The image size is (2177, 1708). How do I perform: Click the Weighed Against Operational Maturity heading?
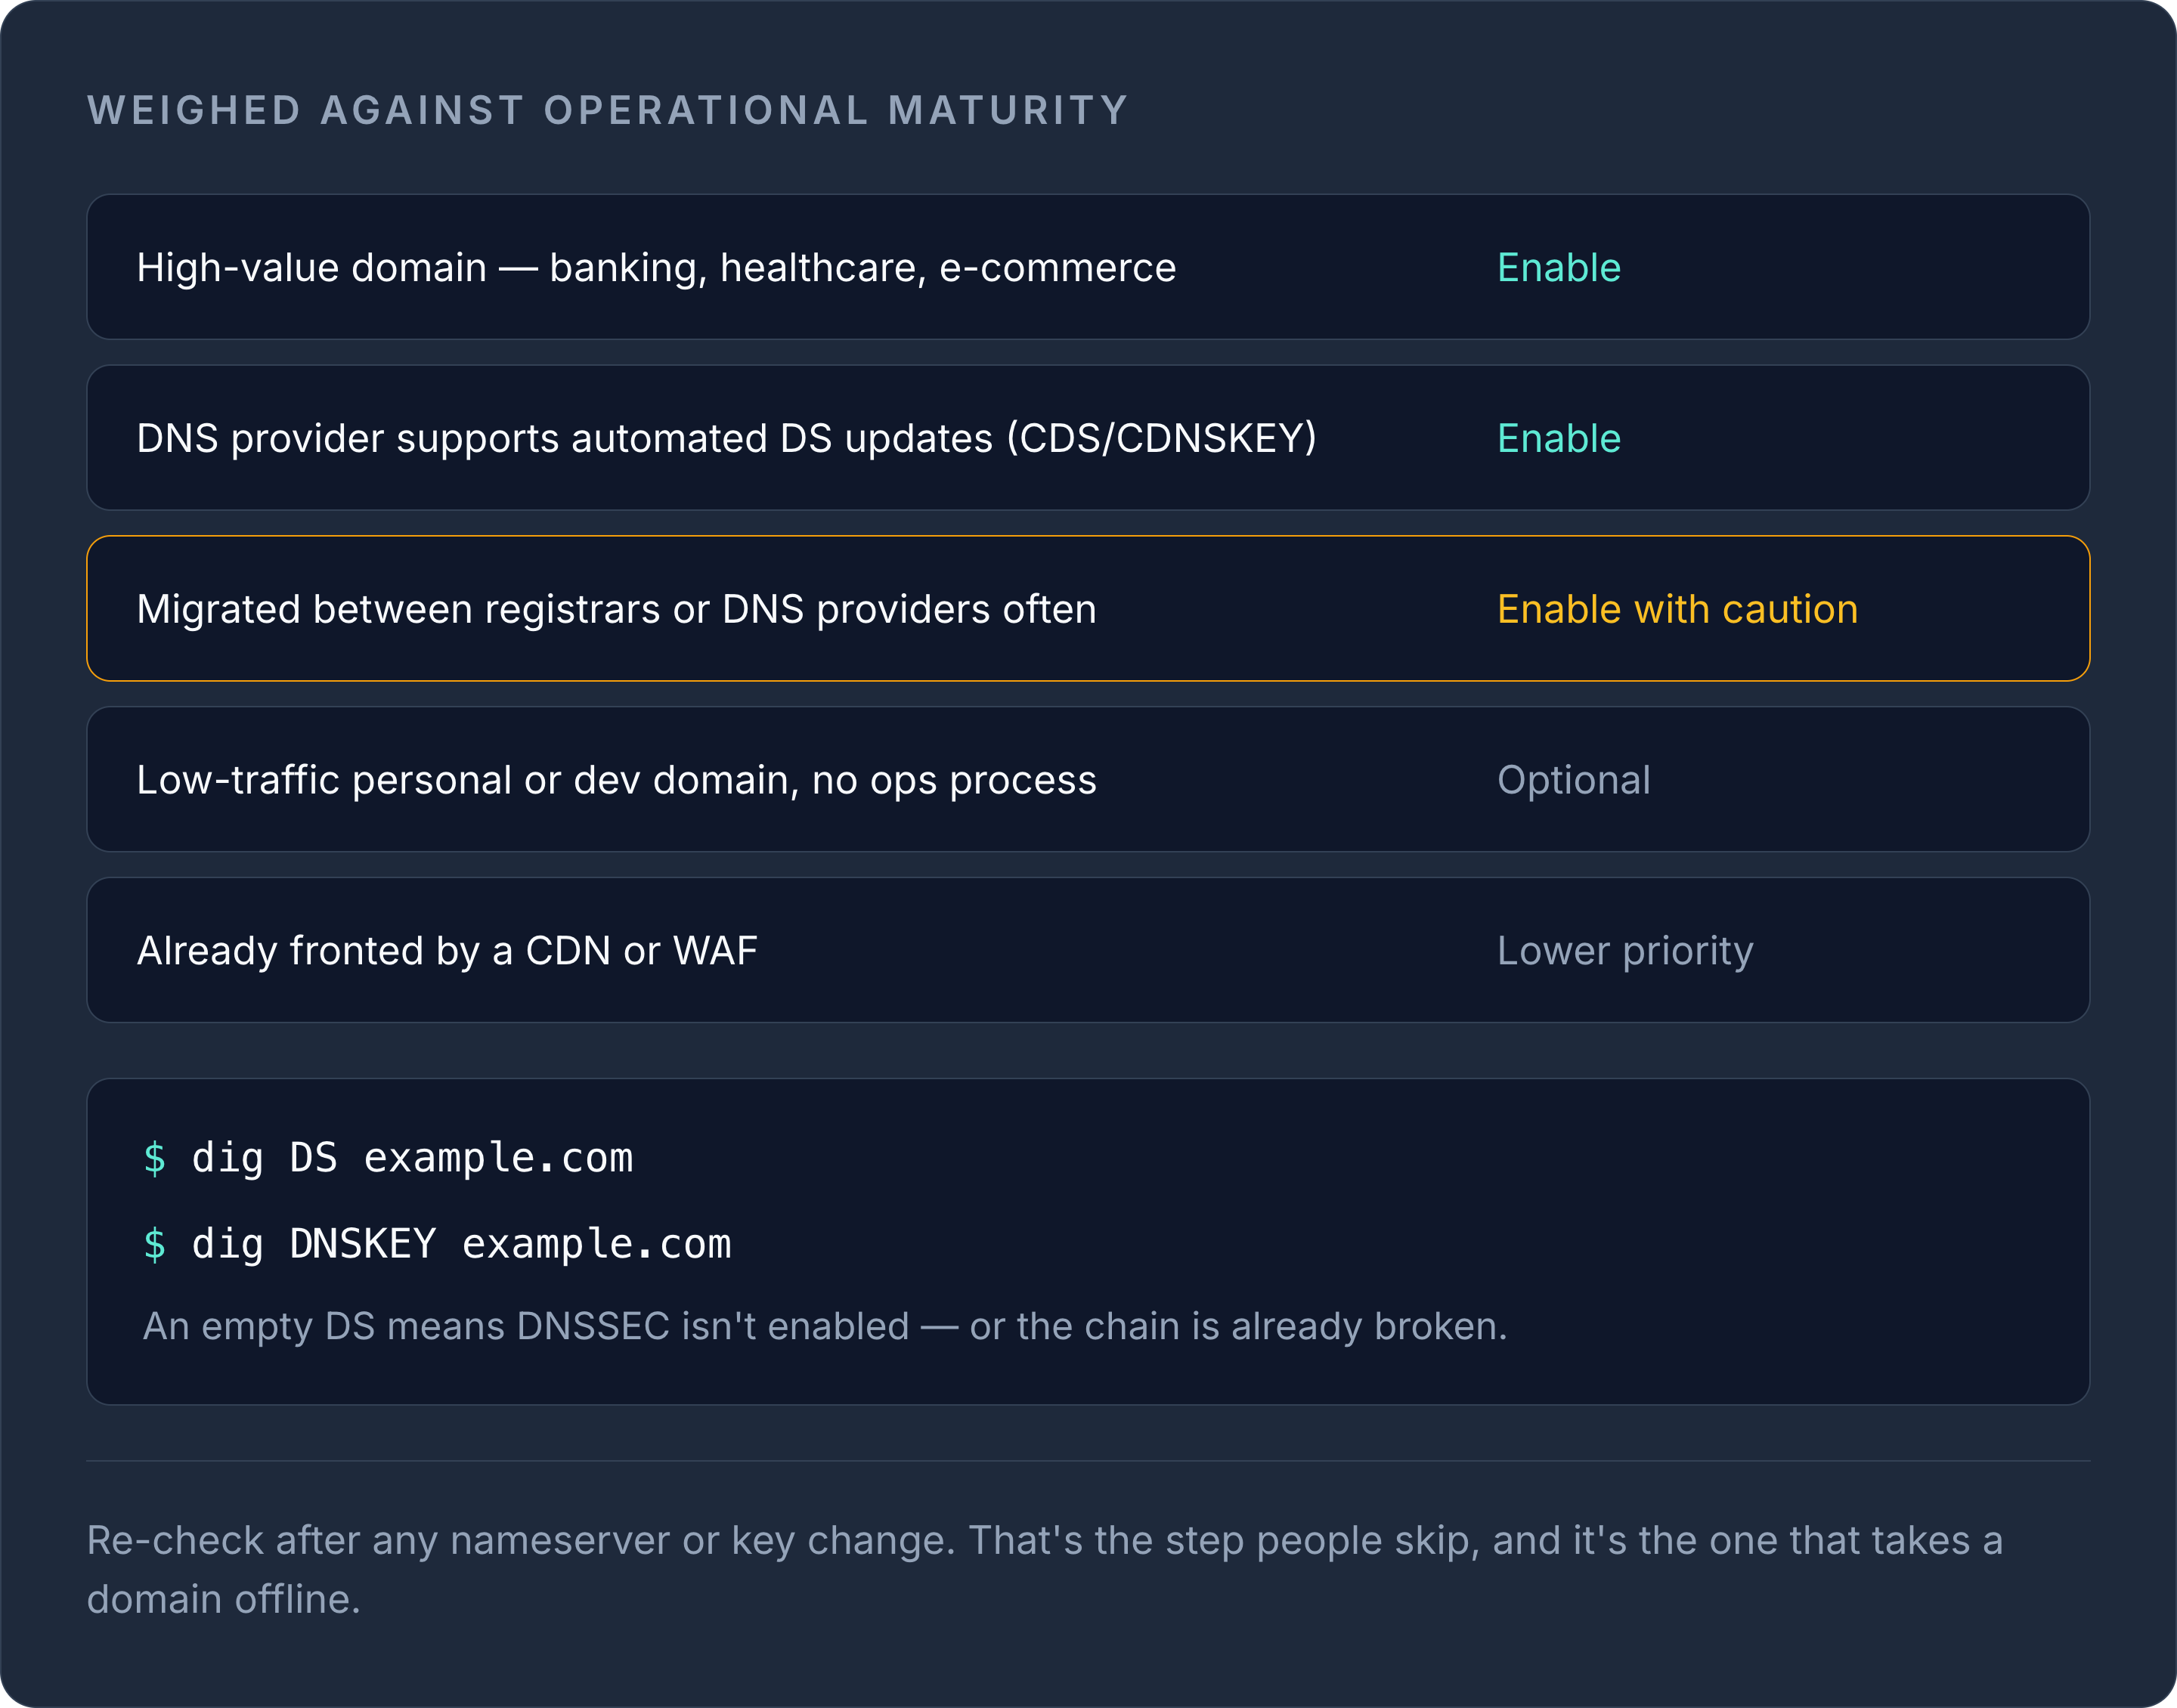608,110
